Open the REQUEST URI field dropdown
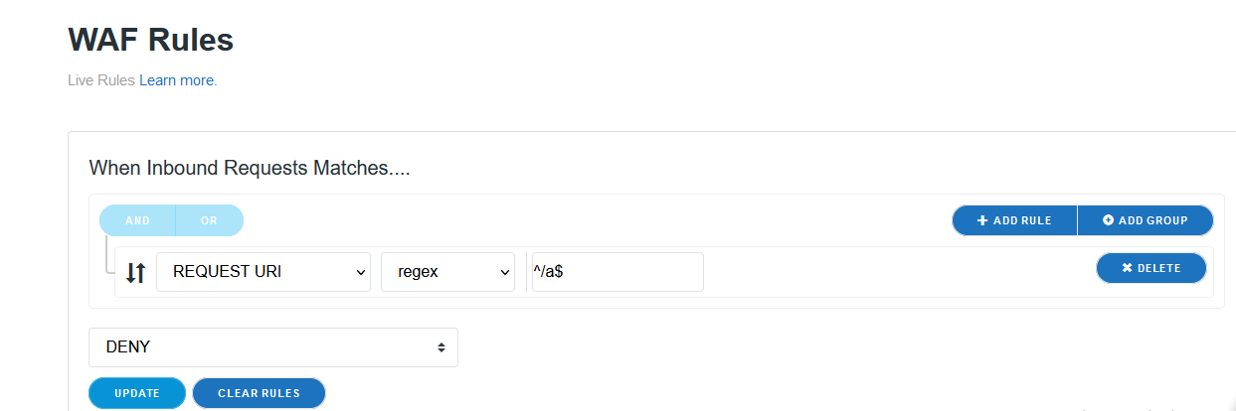This screenshot has width=1236, height=411. pyautogui.click(x=263, y=272)
